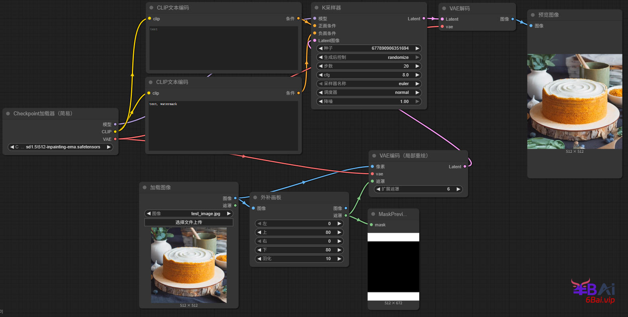Click the Latent output port on VAE编码
This screenshot has height=317, width=628.
[x=465, y=167]
